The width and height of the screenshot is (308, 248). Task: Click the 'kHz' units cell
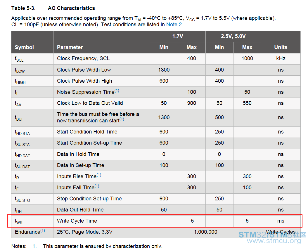(x=281, y=58)
